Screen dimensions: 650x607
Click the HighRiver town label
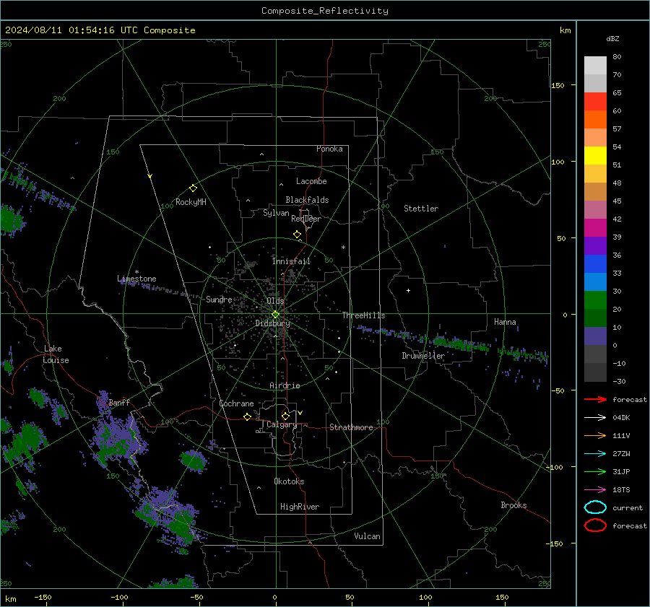click(300, 507)
